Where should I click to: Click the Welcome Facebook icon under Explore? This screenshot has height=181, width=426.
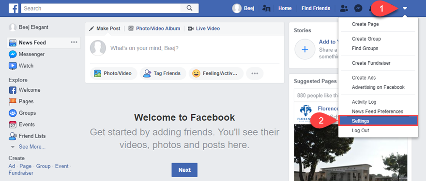pyautogui.click(x=13, y=90)
